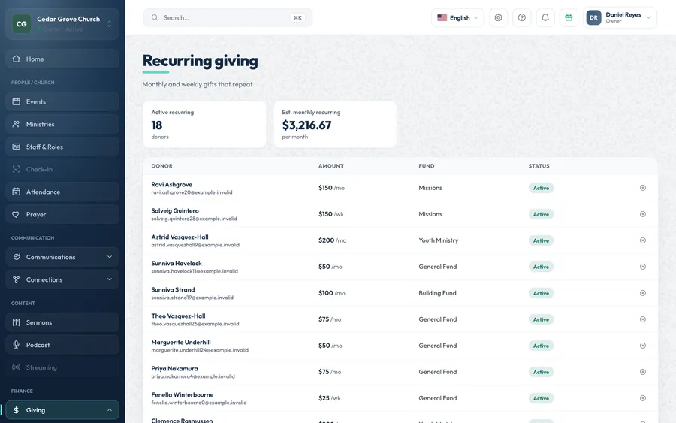676x423 pixels.
Task: Click the Est. monthly recurring card
Action: (x=335, y=124)
